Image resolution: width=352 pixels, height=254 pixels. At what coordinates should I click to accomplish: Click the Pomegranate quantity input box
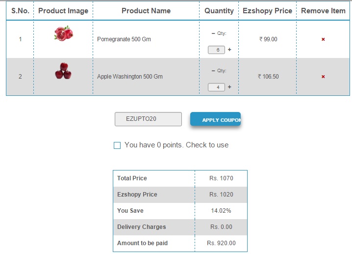[217, 50]
